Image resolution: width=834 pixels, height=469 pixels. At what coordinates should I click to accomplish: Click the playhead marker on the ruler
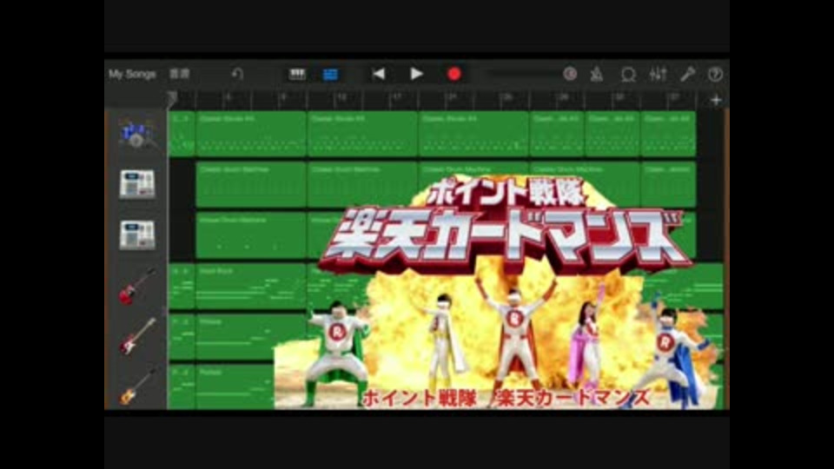point(171,98)
